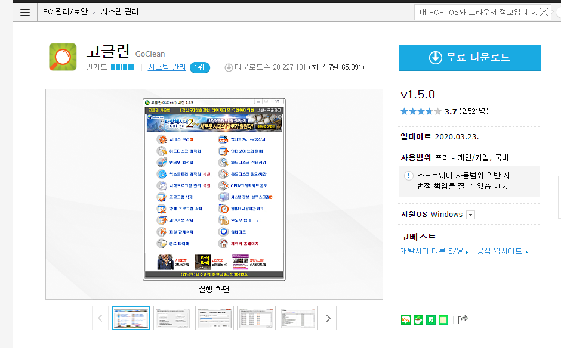The image size is (561, 348).
Task: Click the warning exclamation icon
Action: pos(409,176)
